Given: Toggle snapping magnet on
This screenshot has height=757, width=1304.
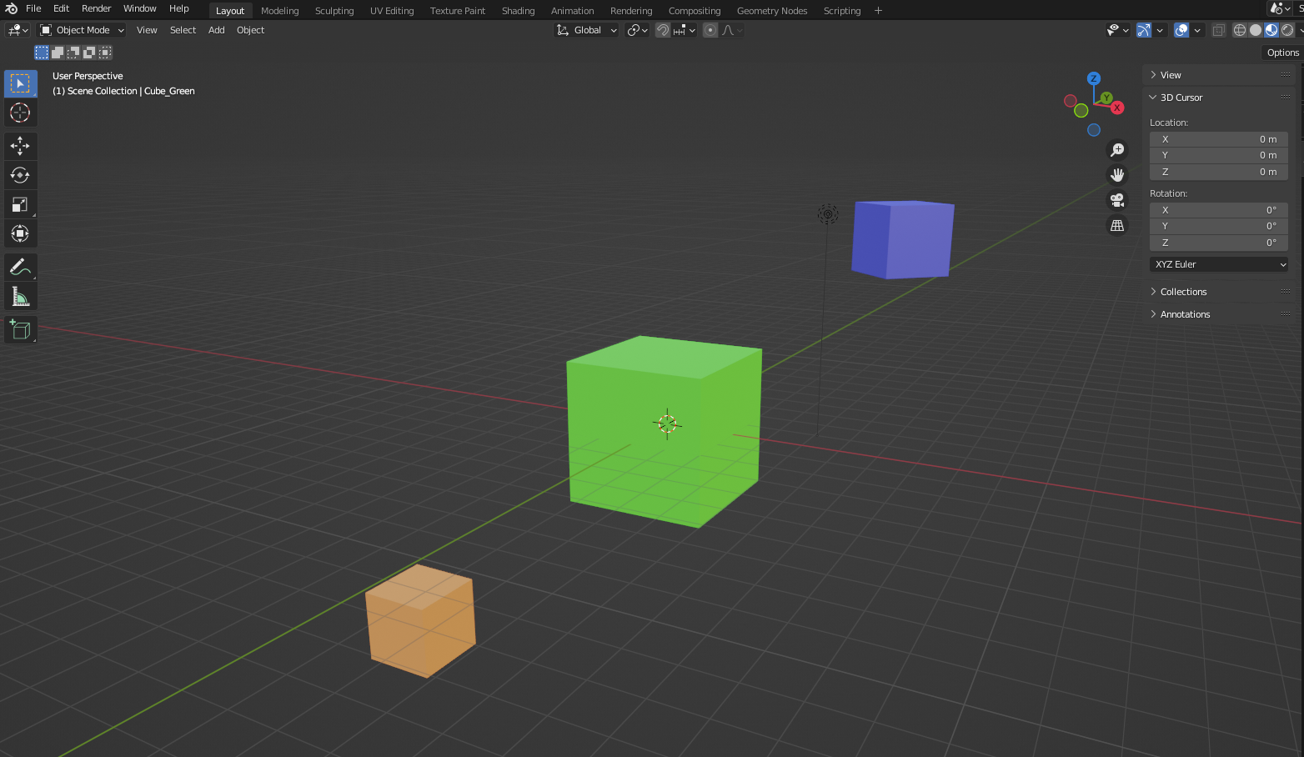Looking at the screenshot, I should pyautogui.click(x=663, y=30).
